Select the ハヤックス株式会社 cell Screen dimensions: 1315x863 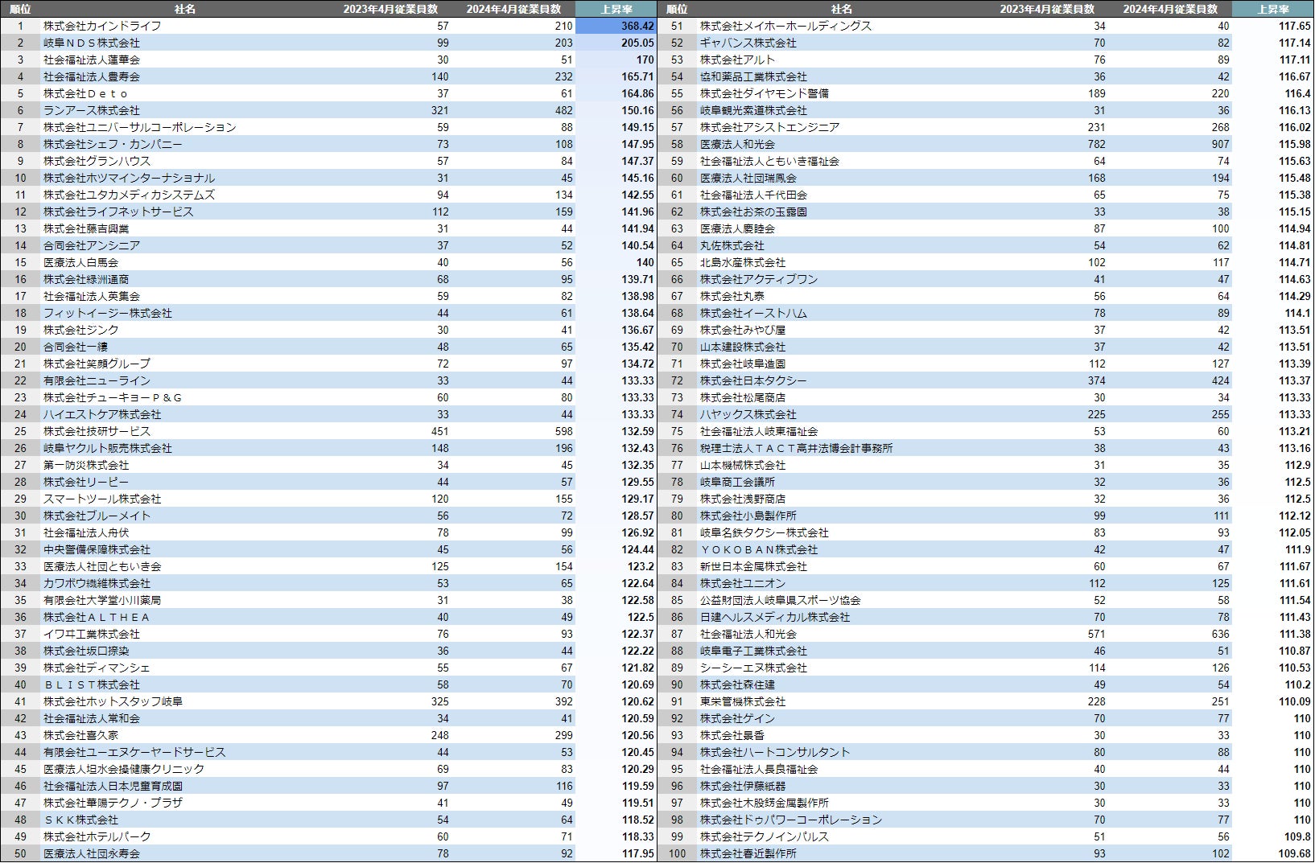pyautogui.click(x=748, y=414)
